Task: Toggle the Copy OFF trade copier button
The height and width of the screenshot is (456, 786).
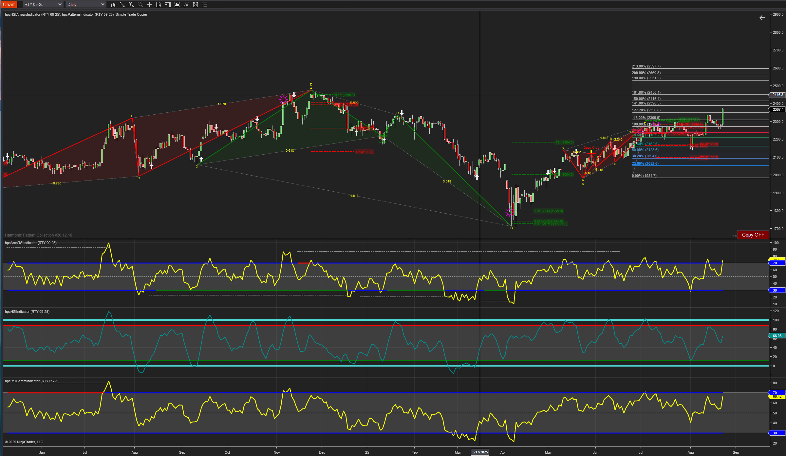Action: pyautogui.click(x=753, y=235)
